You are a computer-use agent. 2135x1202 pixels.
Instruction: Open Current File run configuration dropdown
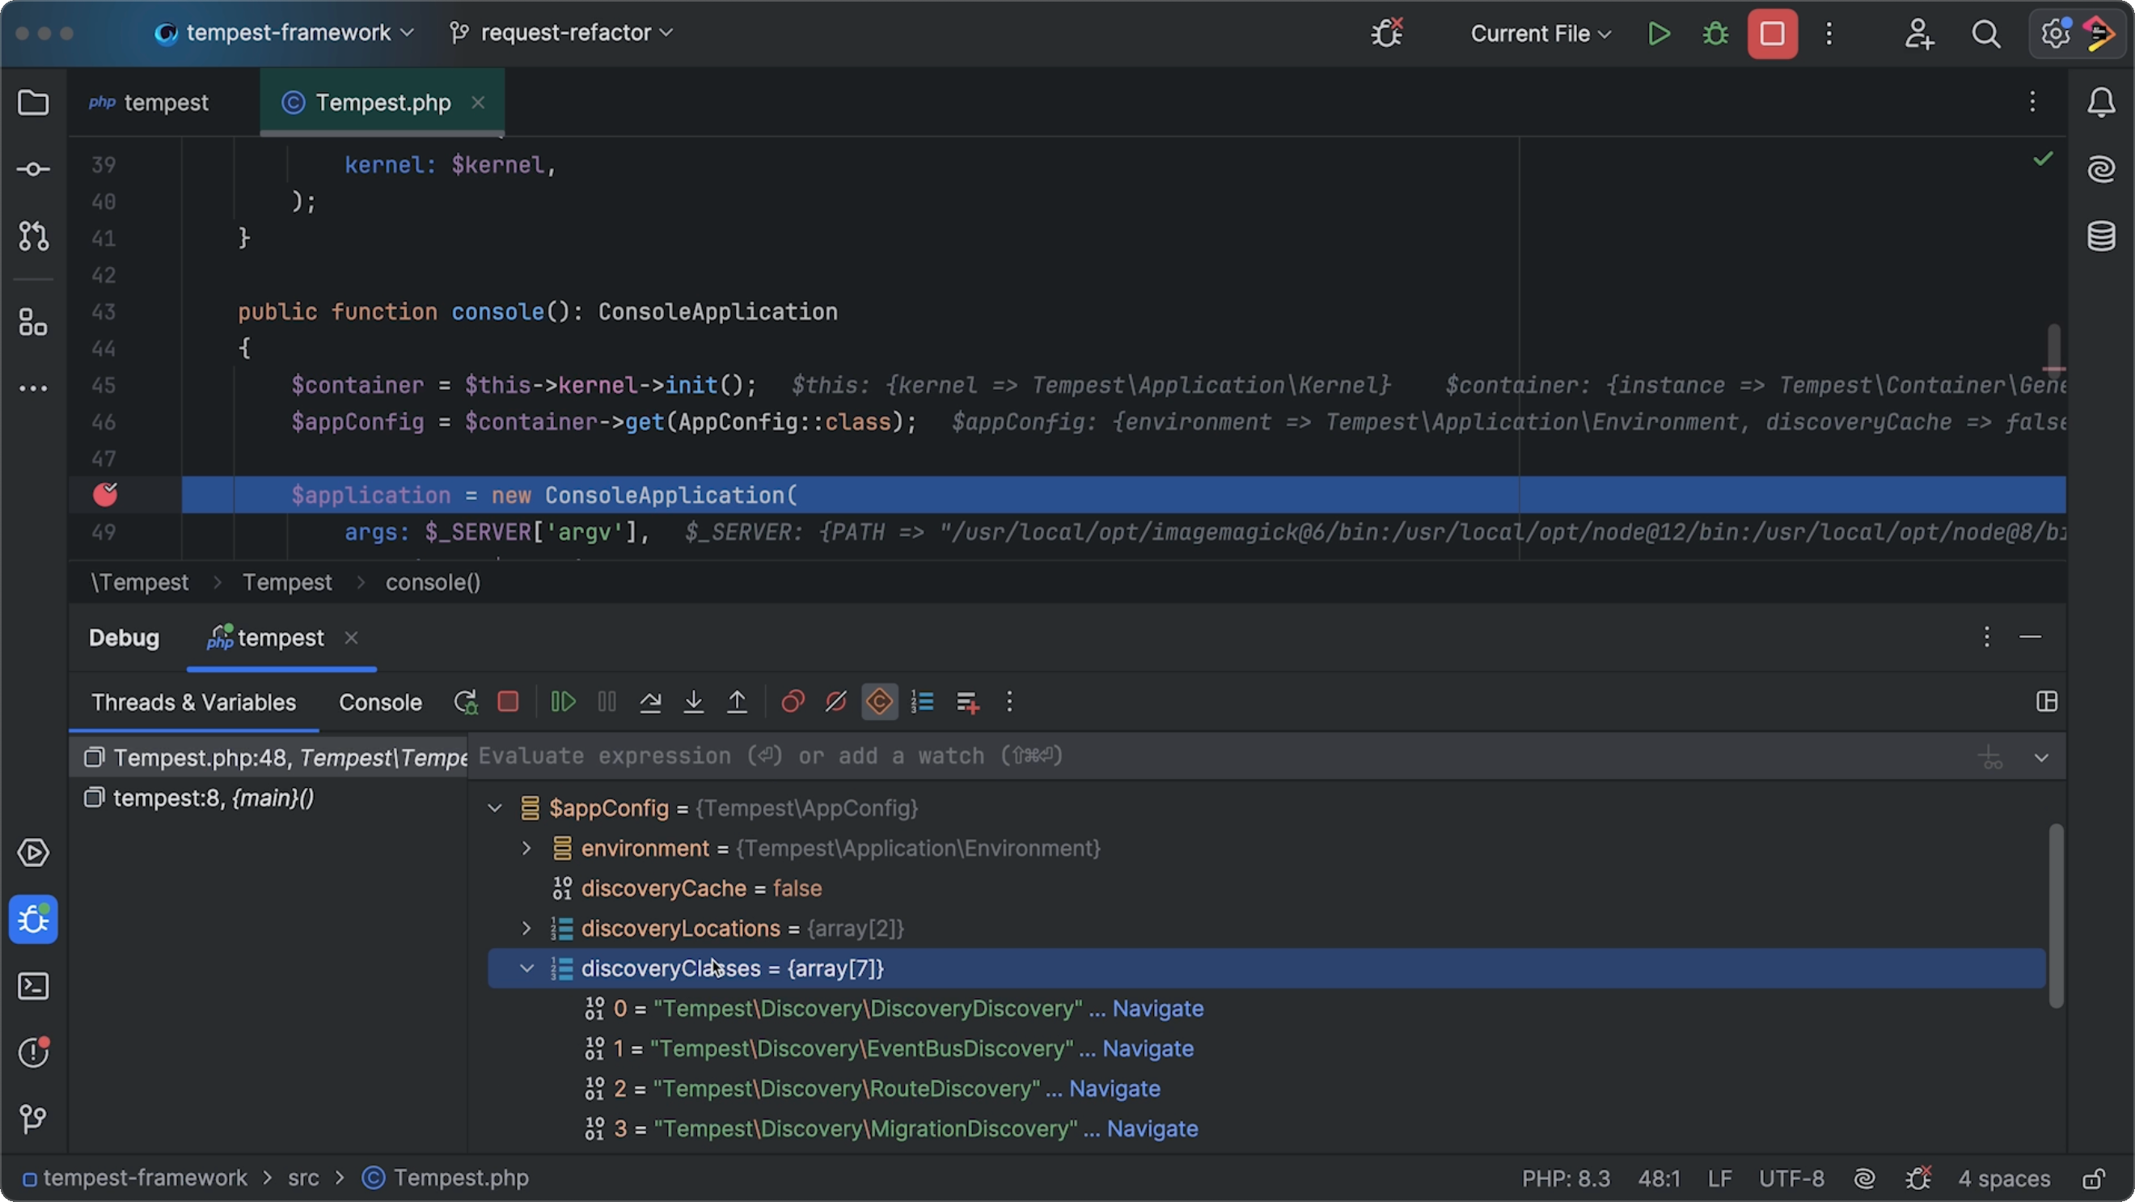[x=1541, y=34]
